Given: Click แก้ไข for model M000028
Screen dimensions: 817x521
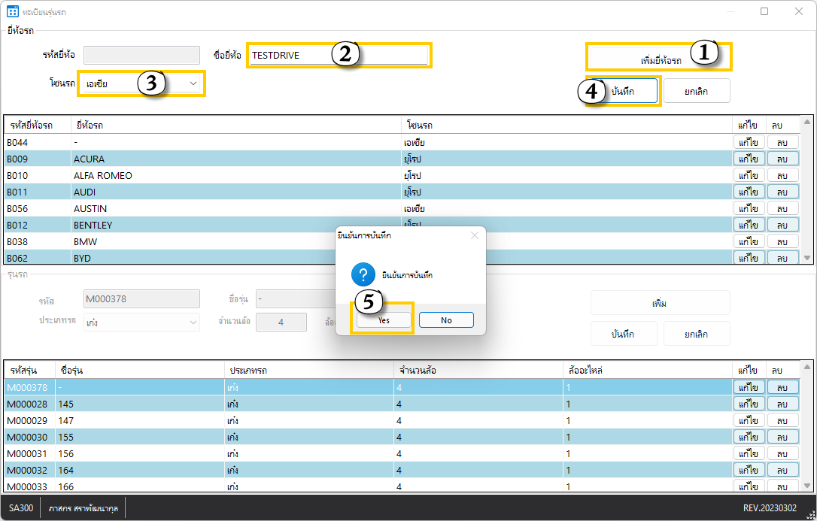Looking at the screenshot, I should (x=749, y=404).
